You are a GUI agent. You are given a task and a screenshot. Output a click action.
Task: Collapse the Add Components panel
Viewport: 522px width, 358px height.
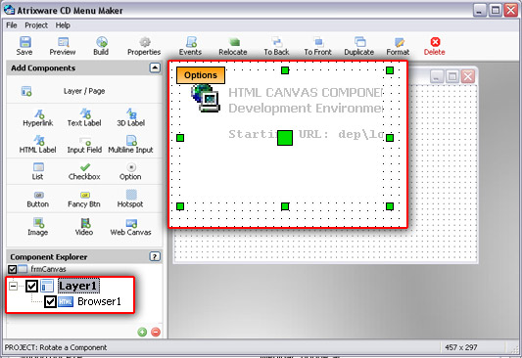tap(155, 67)
